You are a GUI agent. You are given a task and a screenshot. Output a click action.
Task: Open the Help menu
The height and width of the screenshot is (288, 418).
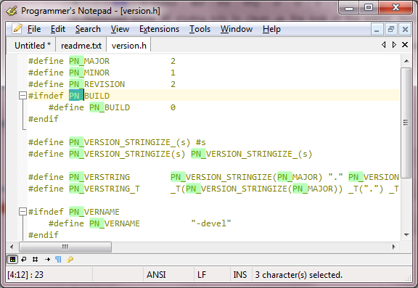point(271,29)
